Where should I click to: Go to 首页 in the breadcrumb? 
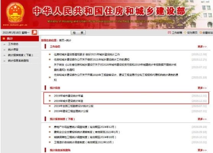coord(62,40)
